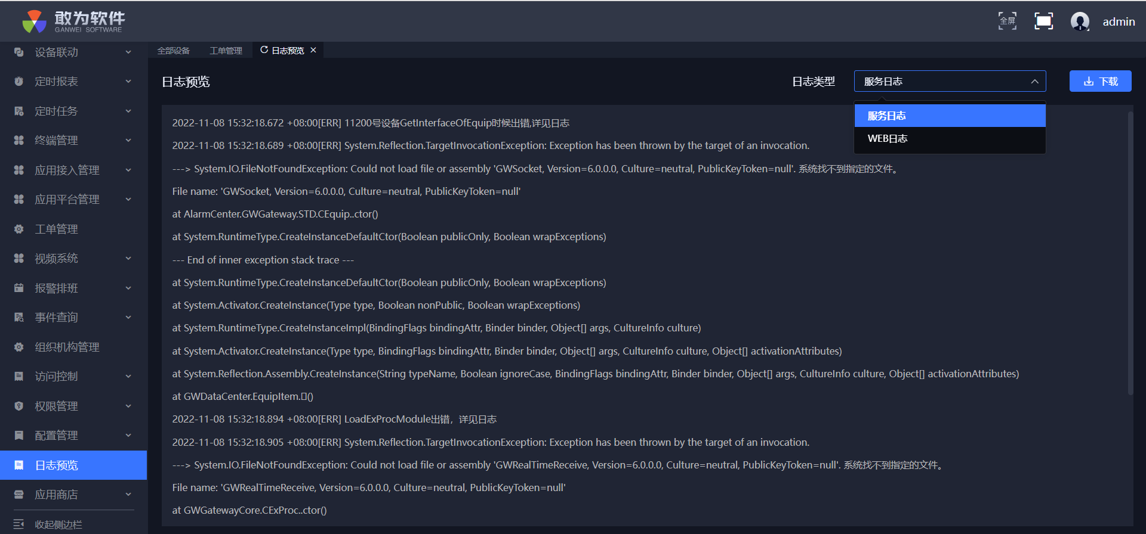Click the 工单管理 gear icon in sidebar
1146x534 pixels.
click(19, 229)
